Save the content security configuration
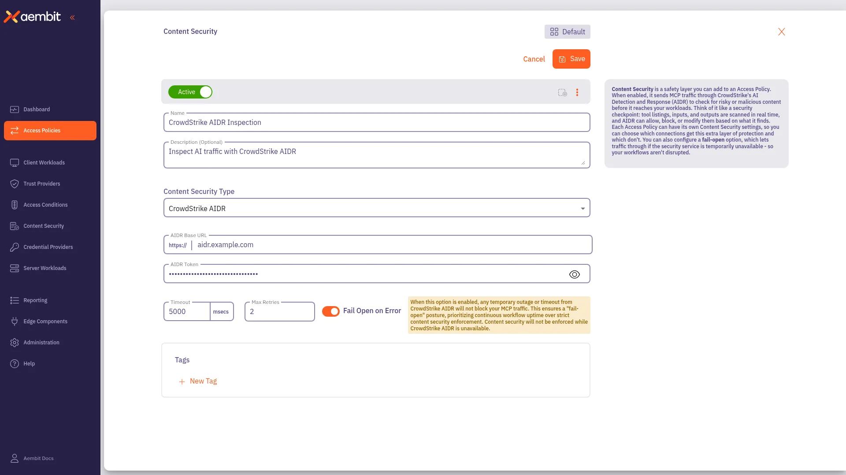The image size is (846, 475). [571, 59]
